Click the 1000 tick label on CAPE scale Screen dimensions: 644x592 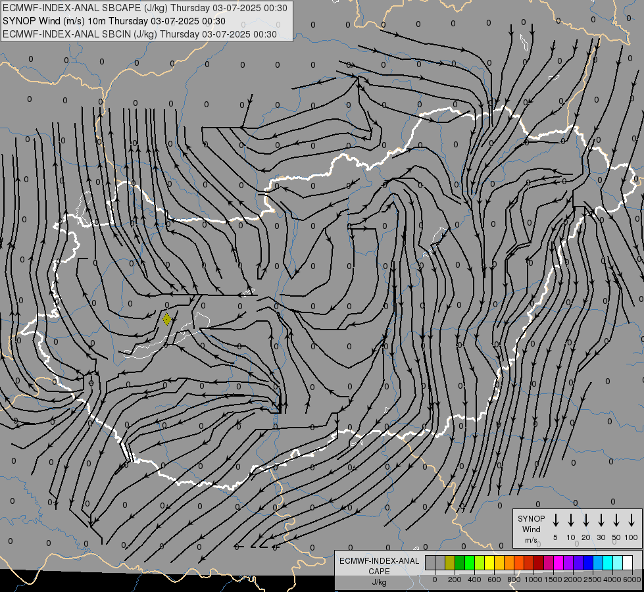point(533,580)
